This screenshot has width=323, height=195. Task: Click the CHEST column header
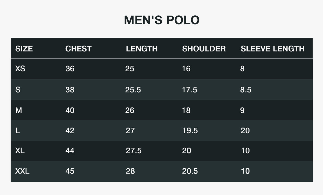coord(78,49)
